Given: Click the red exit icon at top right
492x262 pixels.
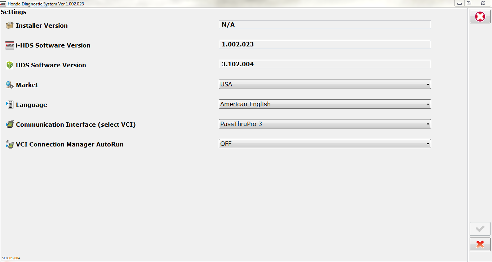Looking at the screenshot, I should click(x=480, y=16).
